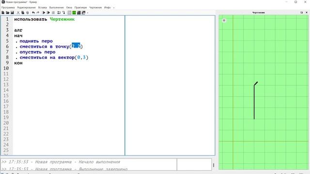
Task: Click the word Чертежник in line 1
Action: pyautogui.click(x=62, y=19)
